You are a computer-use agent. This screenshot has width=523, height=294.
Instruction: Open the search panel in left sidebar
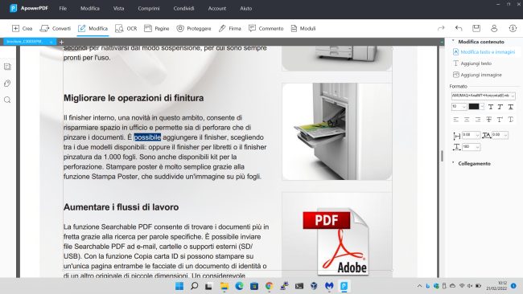tap(7, 100)
